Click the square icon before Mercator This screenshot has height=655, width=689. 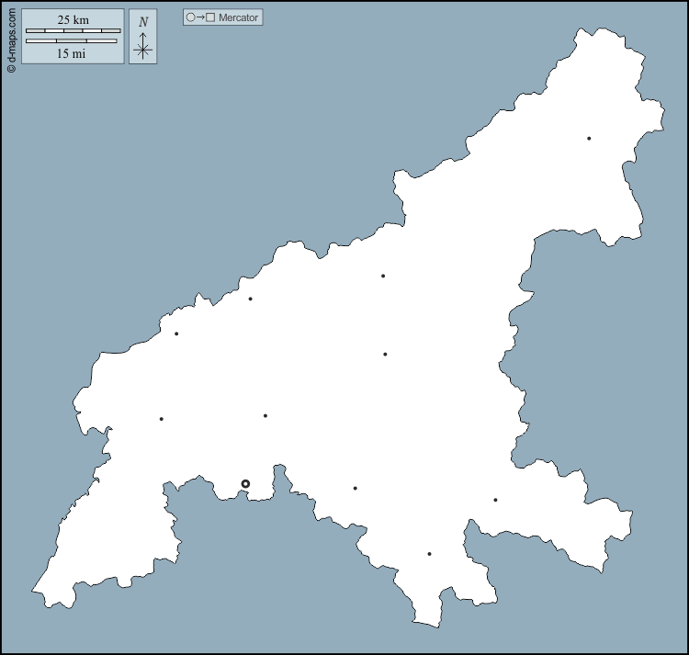[210, 17]
